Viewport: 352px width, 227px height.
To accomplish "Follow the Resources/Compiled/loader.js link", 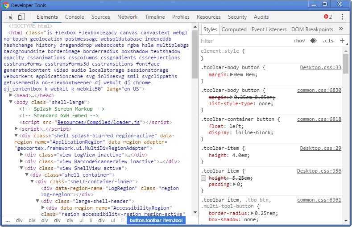I will [99, 122].
